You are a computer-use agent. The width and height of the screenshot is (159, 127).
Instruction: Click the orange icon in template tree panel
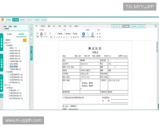point(25,40)
